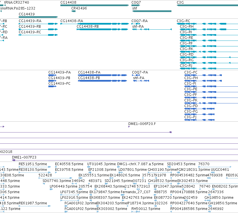
Task: Select EST label UT01045.3prime
Action: (x=102, y=164)
